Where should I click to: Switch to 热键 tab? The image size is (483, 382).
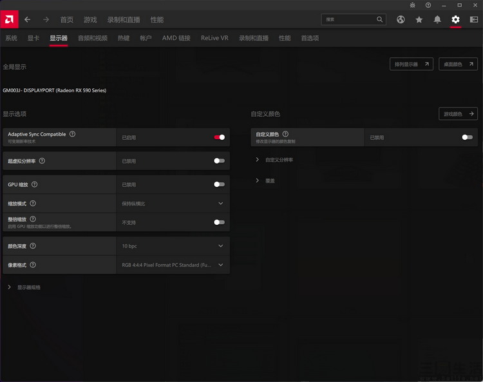(124, 38)
